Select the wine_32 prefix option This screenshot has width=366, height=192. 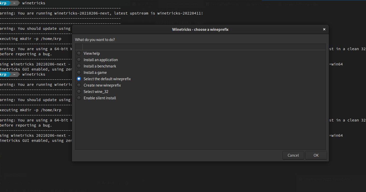[79, 92]
